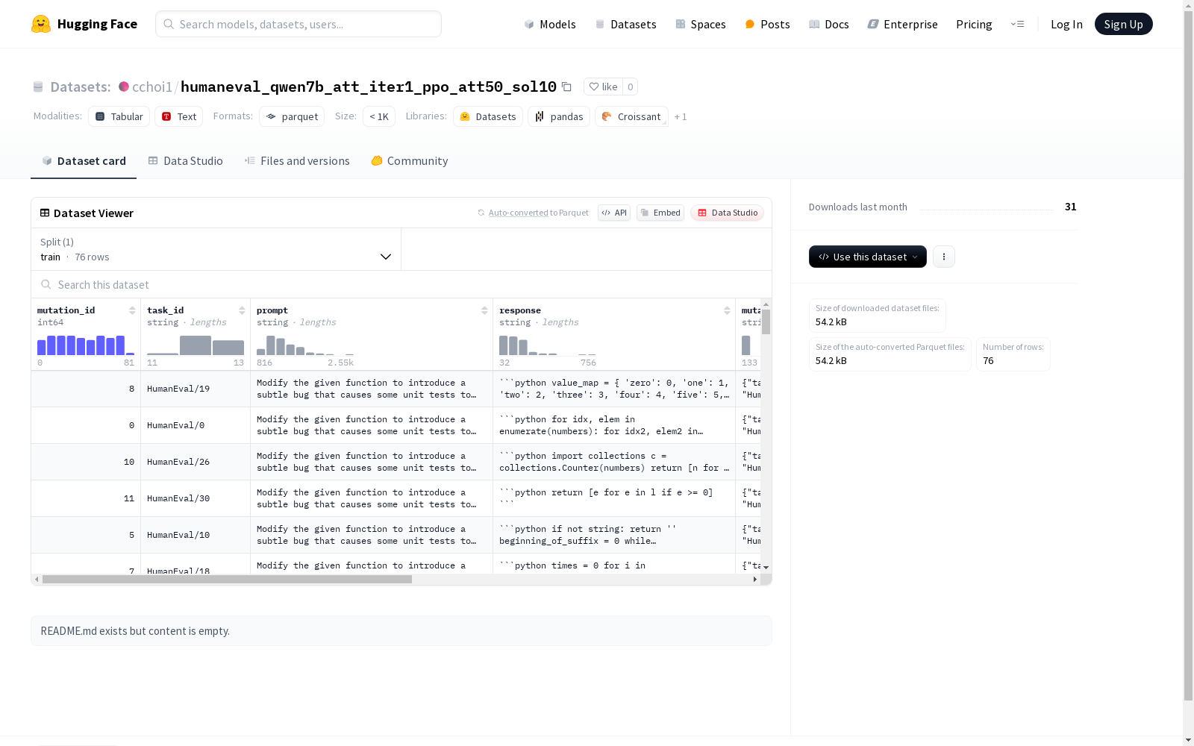The height and width of the screenshot is (746, 1194).
Task: Open the Pricing page
Action: [974, 24]
